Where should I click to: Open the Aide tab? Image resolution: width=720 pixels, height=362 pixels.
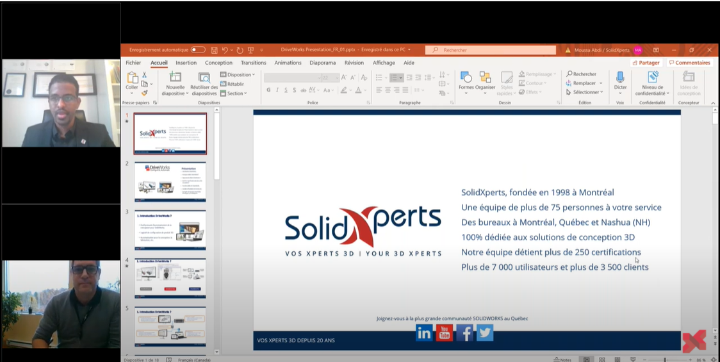pos(409,63)
